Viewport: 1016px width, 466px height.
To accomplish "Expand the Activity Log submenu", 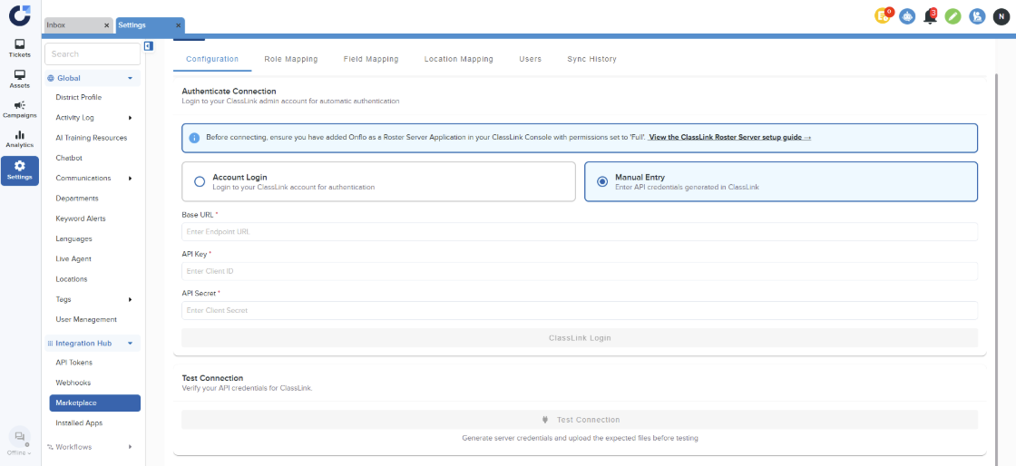I will (130, 118).
